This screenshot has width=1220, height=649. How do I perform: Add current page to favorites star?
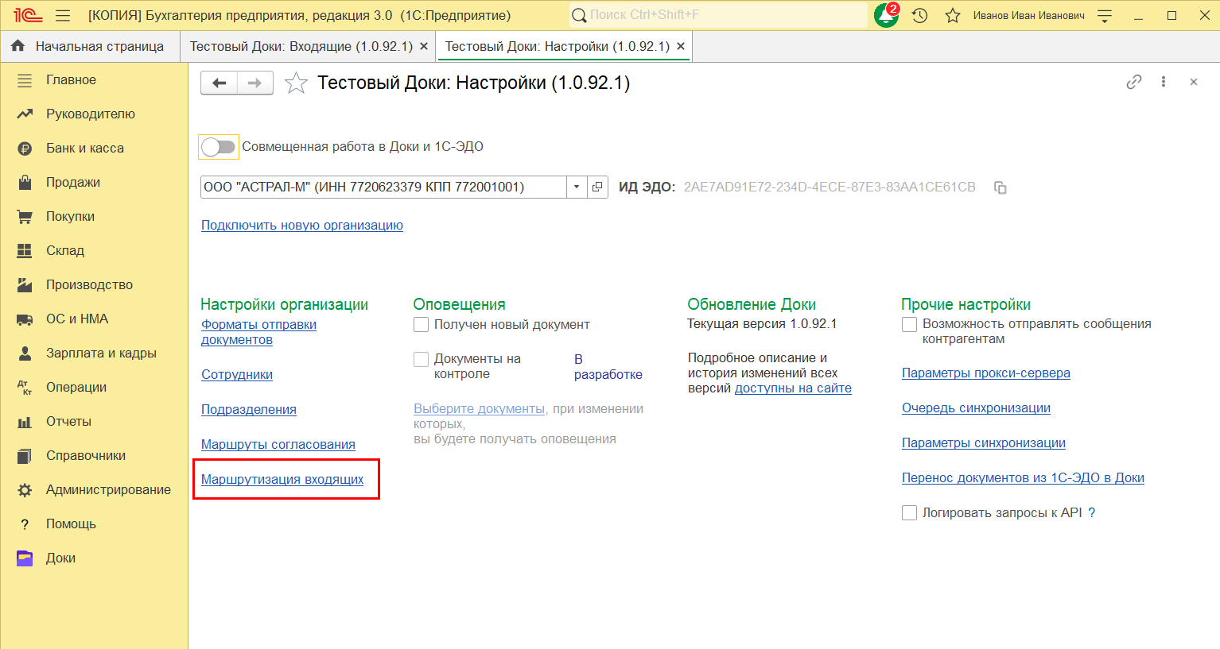click(x=296, y=83)
